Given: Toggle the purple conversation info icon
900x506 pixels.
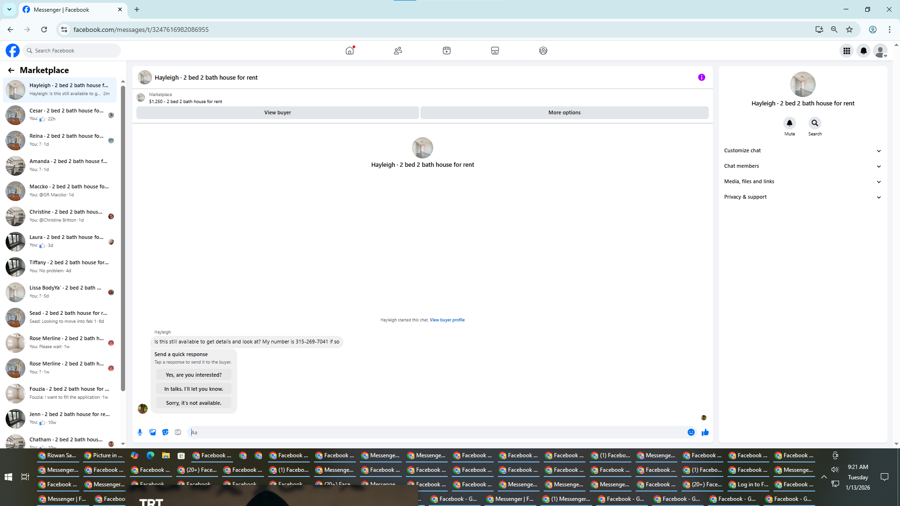Looking at the screenshot, I should [701, 77].
